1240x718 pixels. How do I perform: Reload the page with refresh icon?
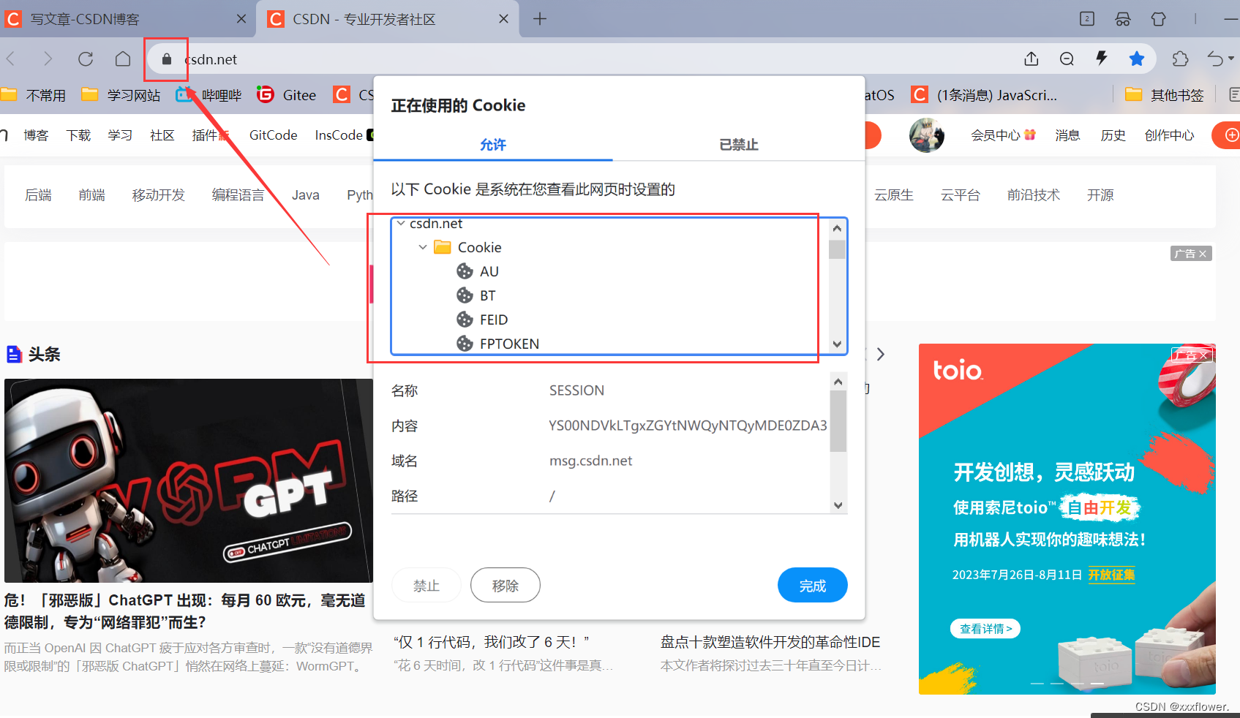pos(86,58)
